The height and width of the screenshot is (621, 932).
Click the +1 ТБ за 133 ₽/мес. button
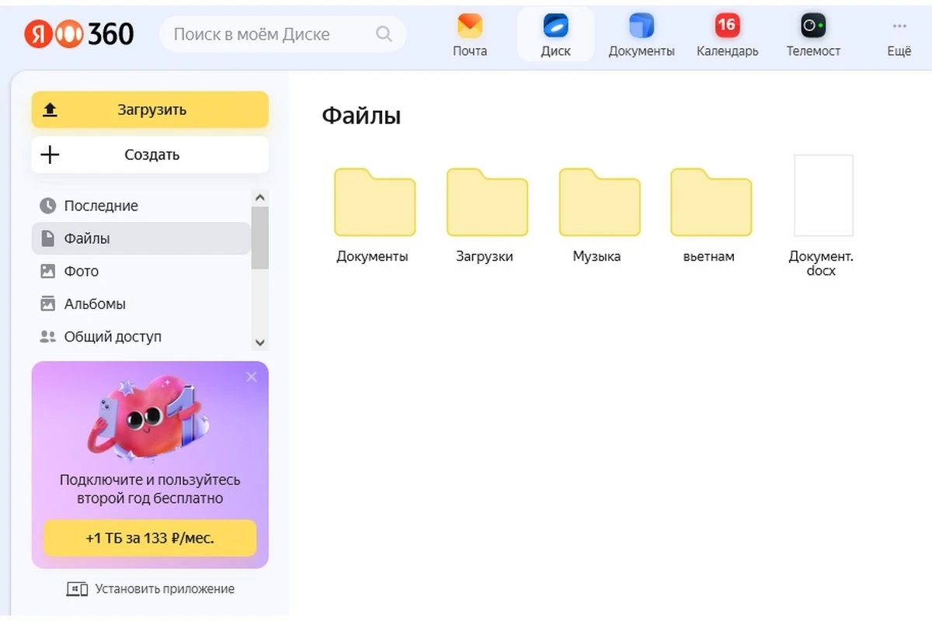pos(150,538)
